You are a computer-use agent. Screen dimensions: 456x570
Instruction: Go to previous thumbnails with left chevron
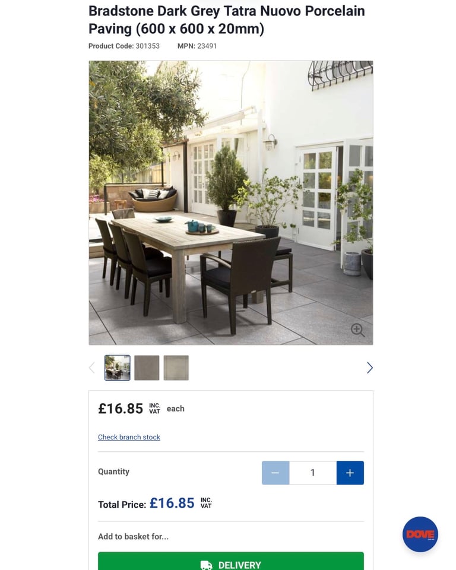pos(92,368)
